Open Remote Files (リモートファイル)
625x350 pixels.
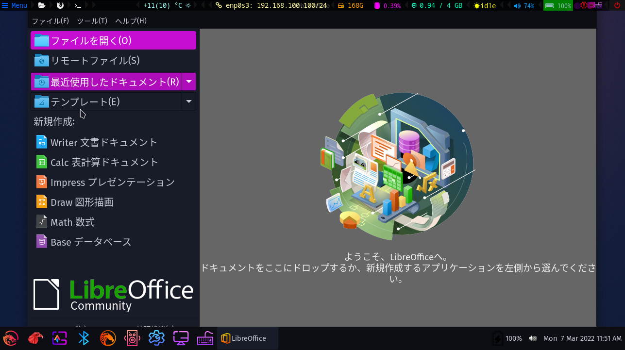[x=113, y=61]
